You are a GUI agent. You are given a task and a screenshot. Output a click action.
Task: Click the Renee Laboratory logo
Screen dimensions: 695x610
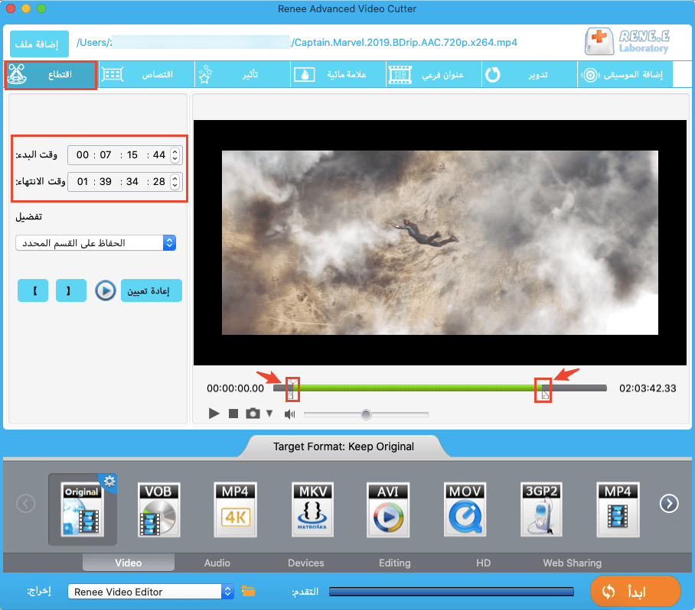[x=627, y=42]
